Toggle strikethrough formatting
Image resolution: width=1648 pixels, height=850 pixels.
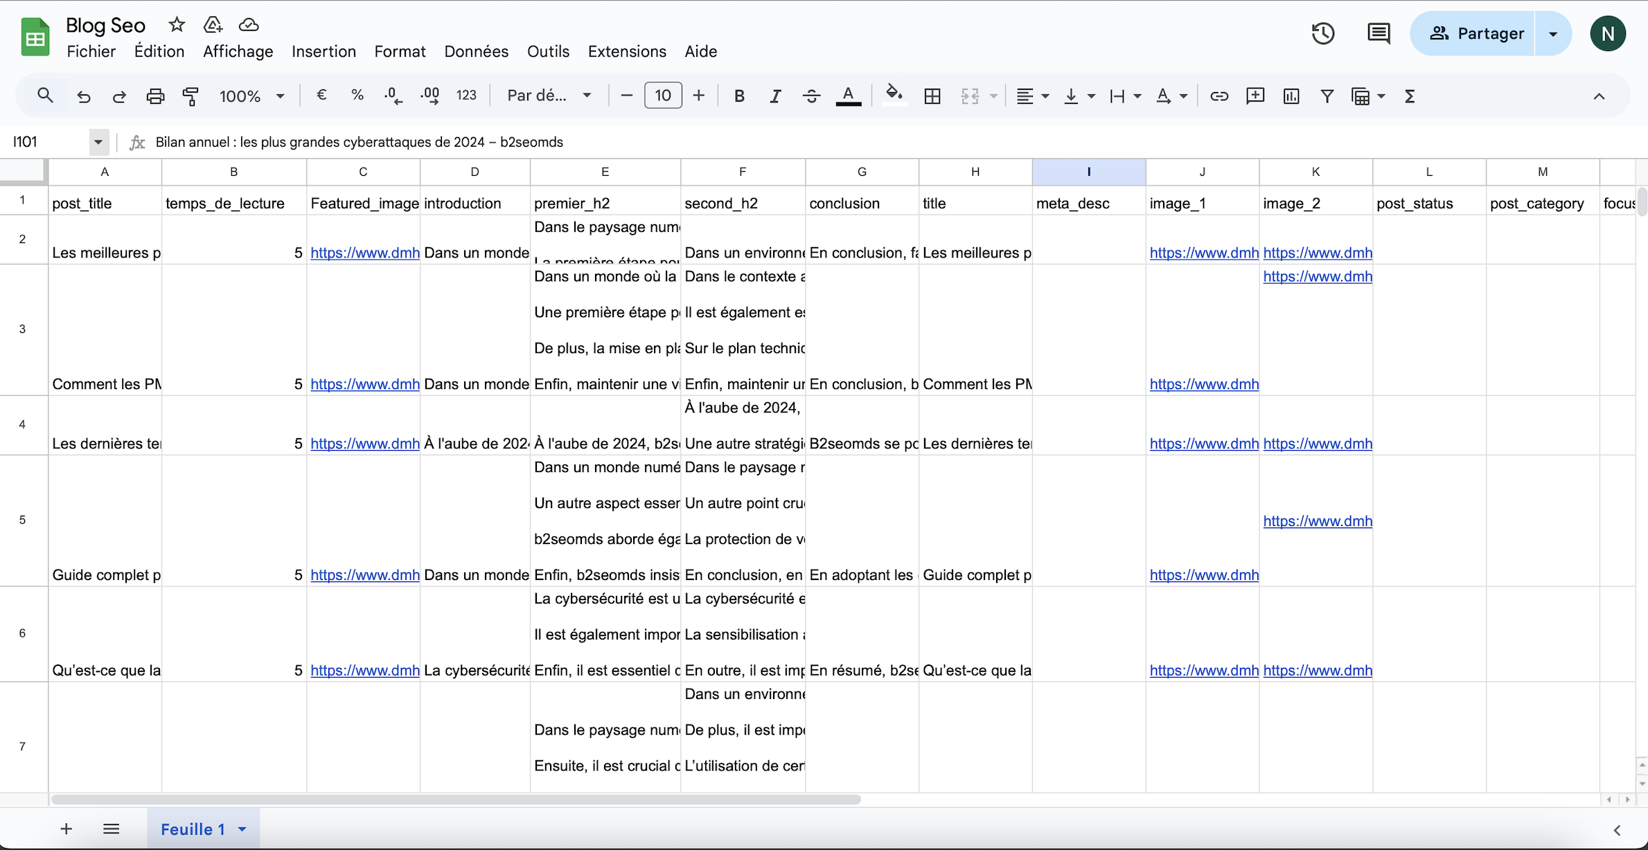[811, 96]
